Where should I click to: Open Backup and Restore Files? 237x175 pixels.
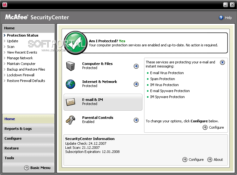pyautogui.click(x=26, y=69)
